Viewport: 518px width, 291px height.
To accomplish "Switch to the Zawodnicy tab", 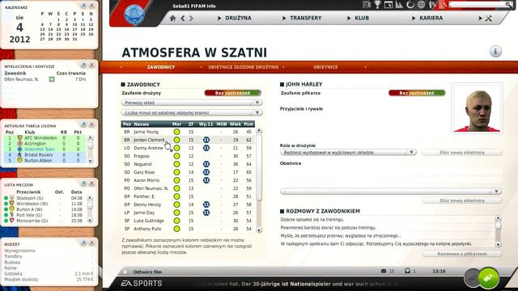I will [x=161, y=67].
